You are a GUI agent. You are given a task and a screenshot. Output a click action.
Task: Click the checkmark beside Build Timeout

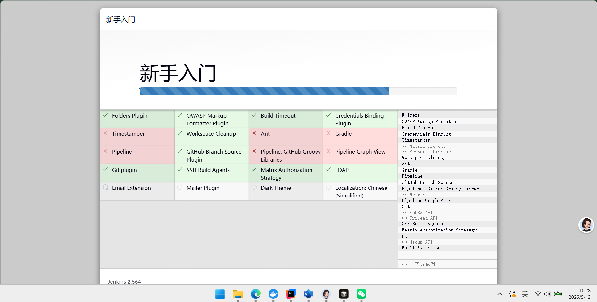click(x=254, y=115)
